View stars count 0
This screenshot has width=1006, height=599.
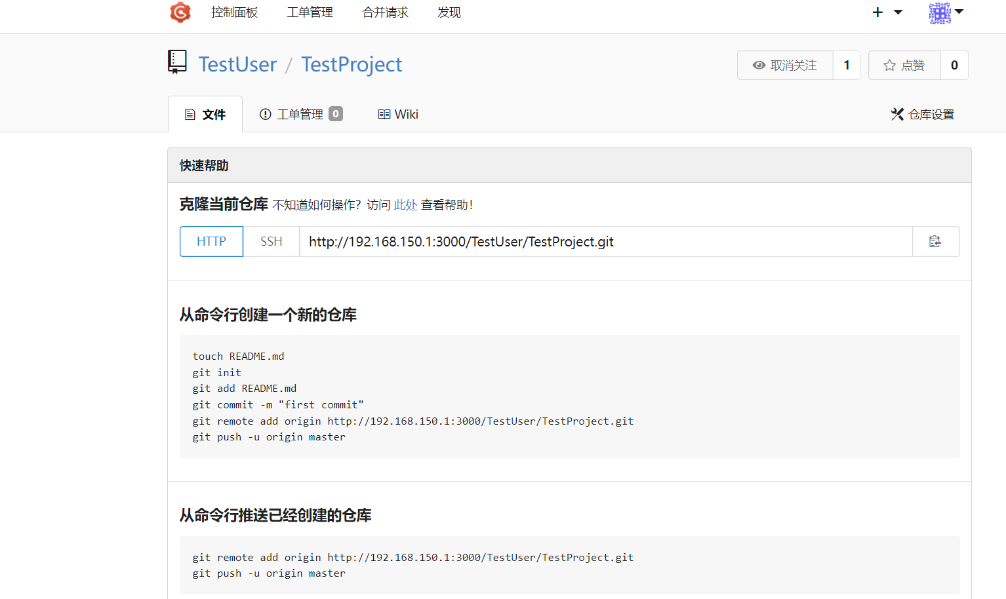pyautogui.click(x=954, y=66)
